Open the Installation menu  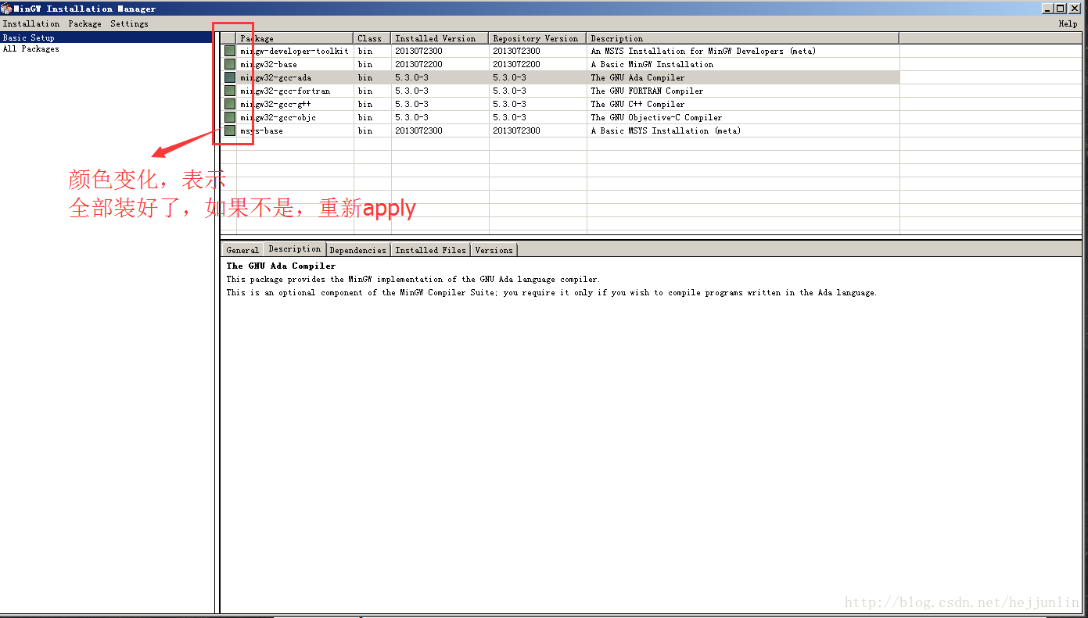(31, 23)
